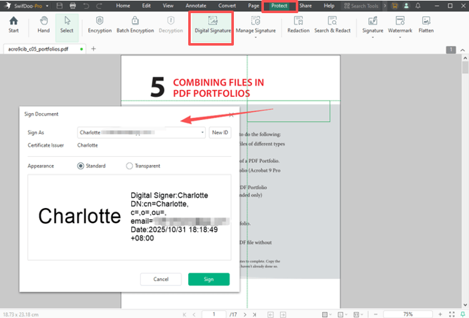Screen dimensions: 469x318
Task: Open the View tab
Action: click(168, 6)
